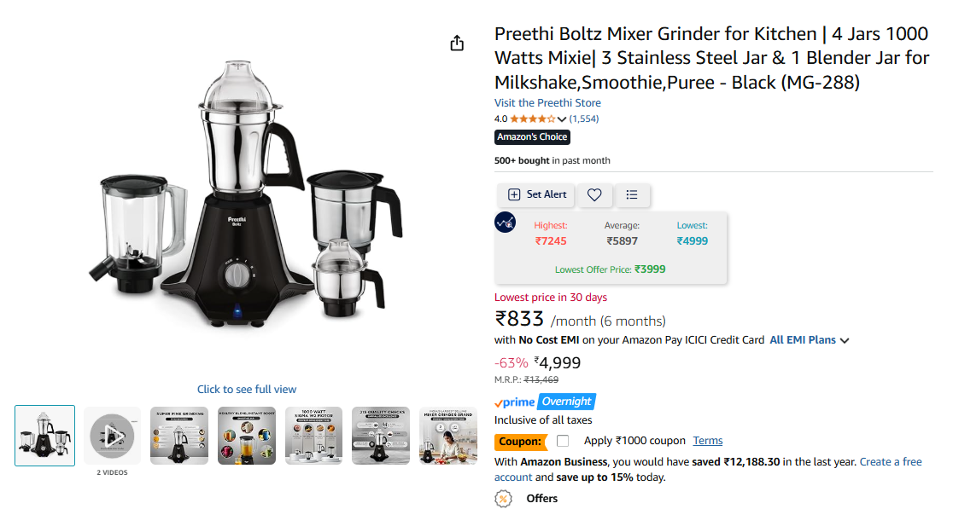Click the price tracker round graph icon
953x509 pixels.
click(x=505, y=223)
